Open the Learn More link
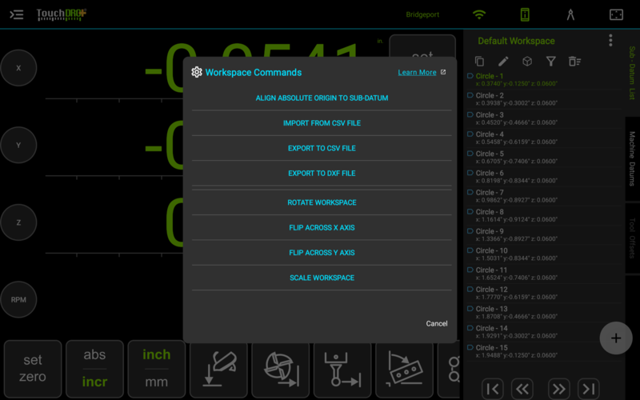Screen dimensions: 640x400 417,72
